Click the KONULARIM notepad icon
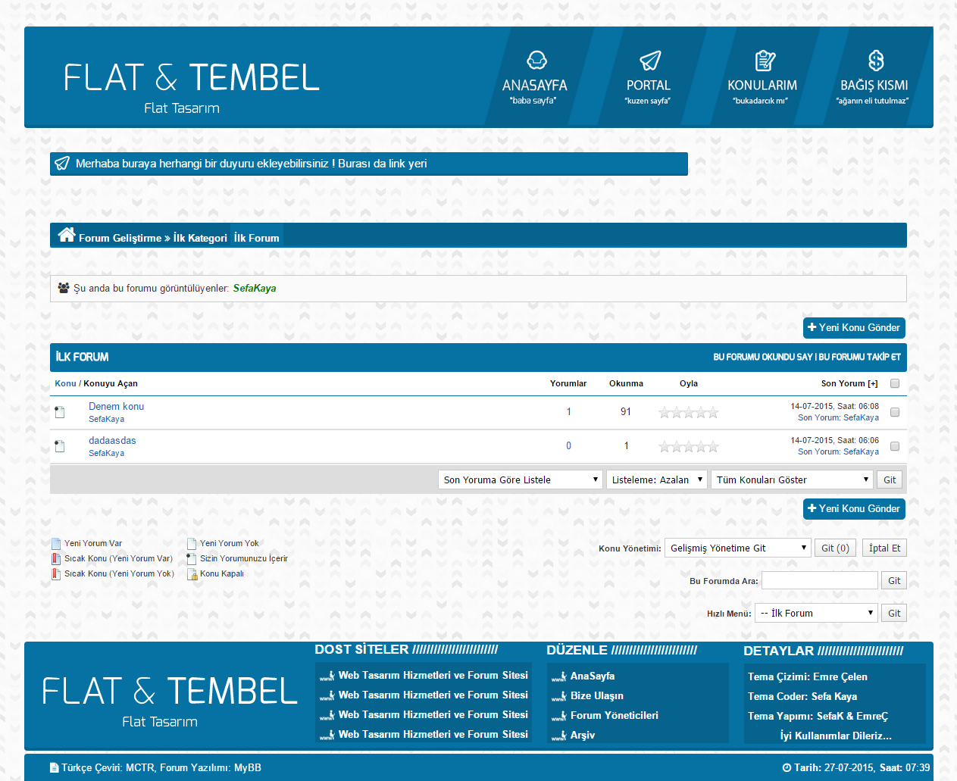 [765, 60]
